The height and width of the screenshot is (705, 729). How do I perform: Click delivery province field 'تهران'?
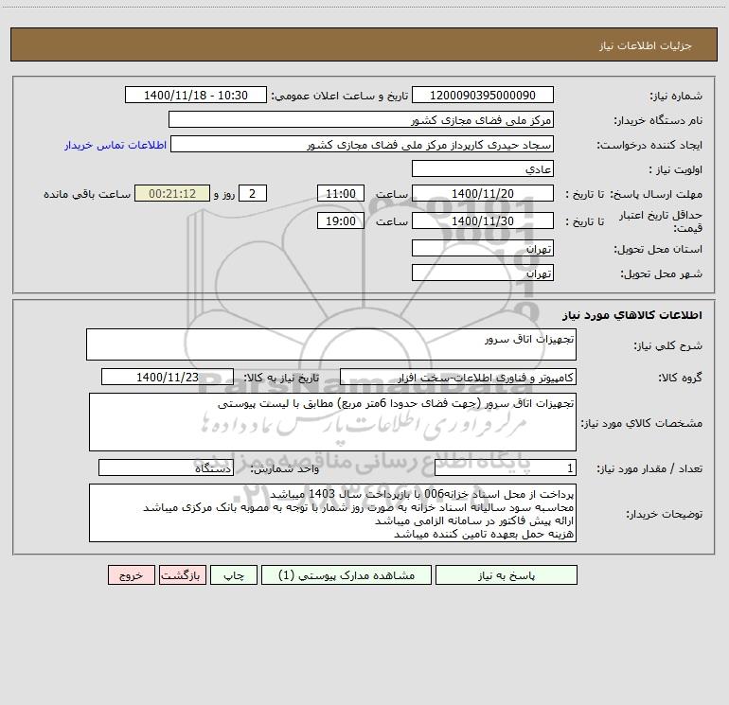point(483,248)
